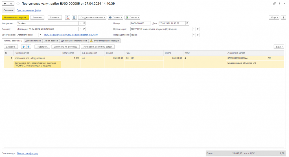Open the Денежные обязательства tab
The height and width of the screenshot is (157, 289).
point(74,41)
